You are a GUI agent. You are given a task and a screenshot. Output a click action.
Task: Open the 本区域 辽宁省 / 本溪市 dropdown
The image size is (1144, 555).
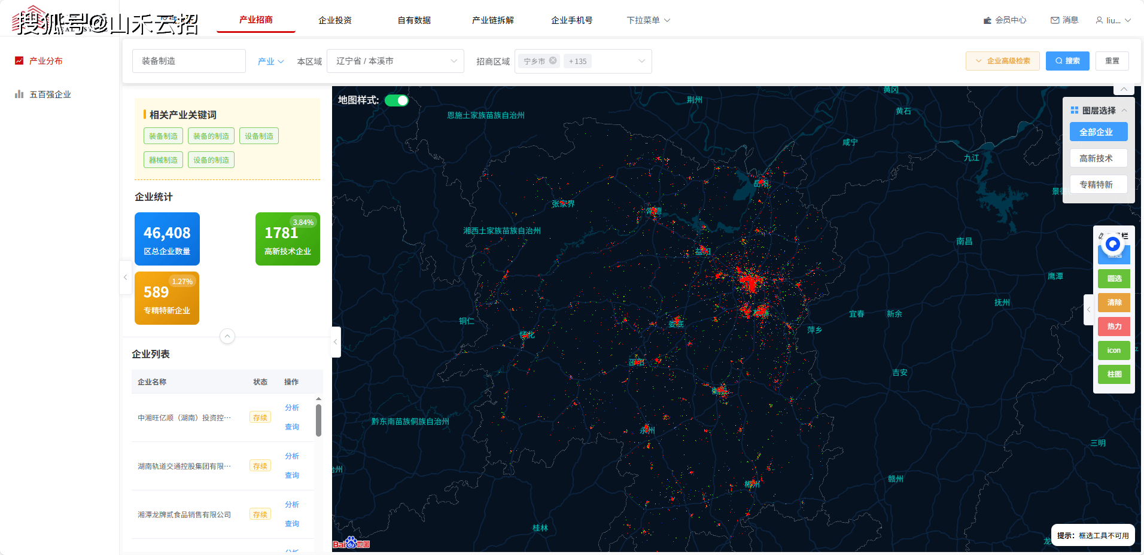tap(395, 61)
